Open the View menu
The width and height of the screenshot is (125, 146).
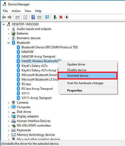[28, 11]
